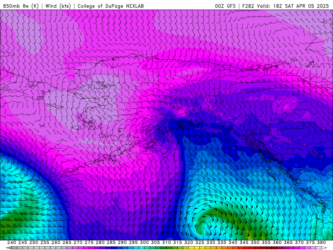Select the 335 value on color scale

tap(222, 242)
